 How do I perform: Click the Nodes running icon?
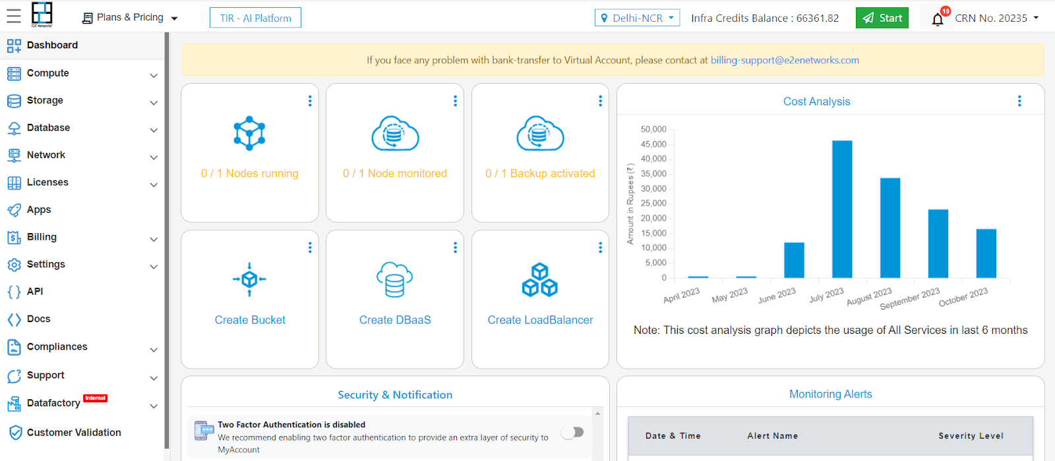pyautogui.click(x=249, y=133)
